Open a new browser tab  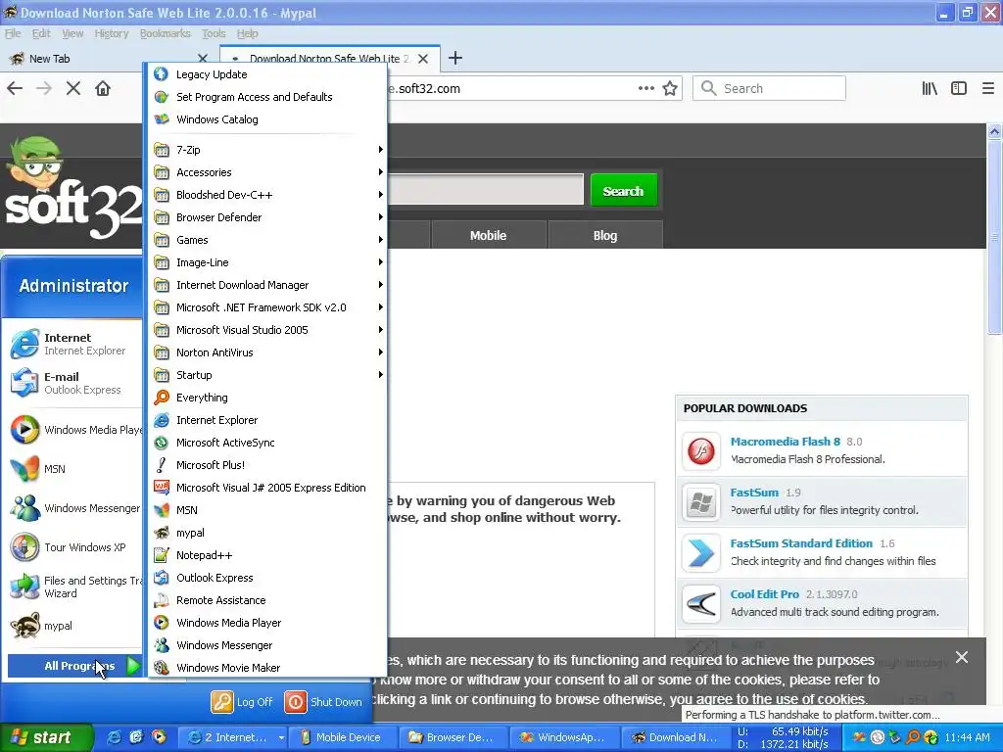455,58
